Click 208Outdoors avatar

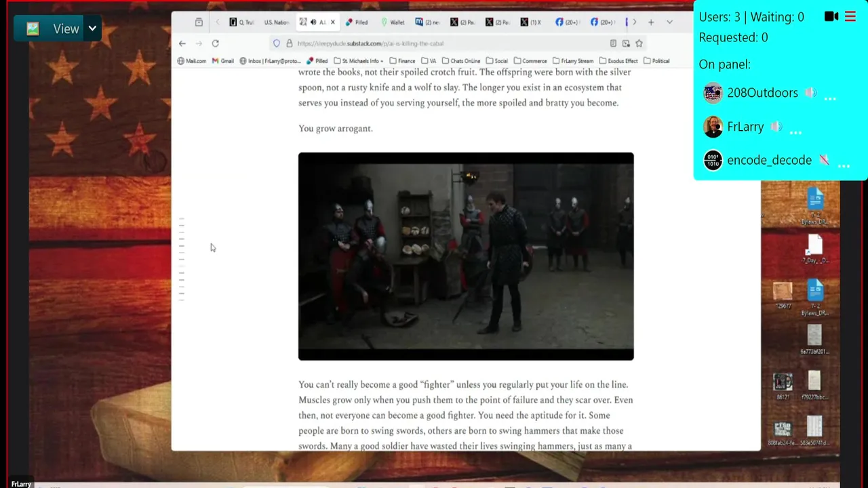[x=713, y=93]
